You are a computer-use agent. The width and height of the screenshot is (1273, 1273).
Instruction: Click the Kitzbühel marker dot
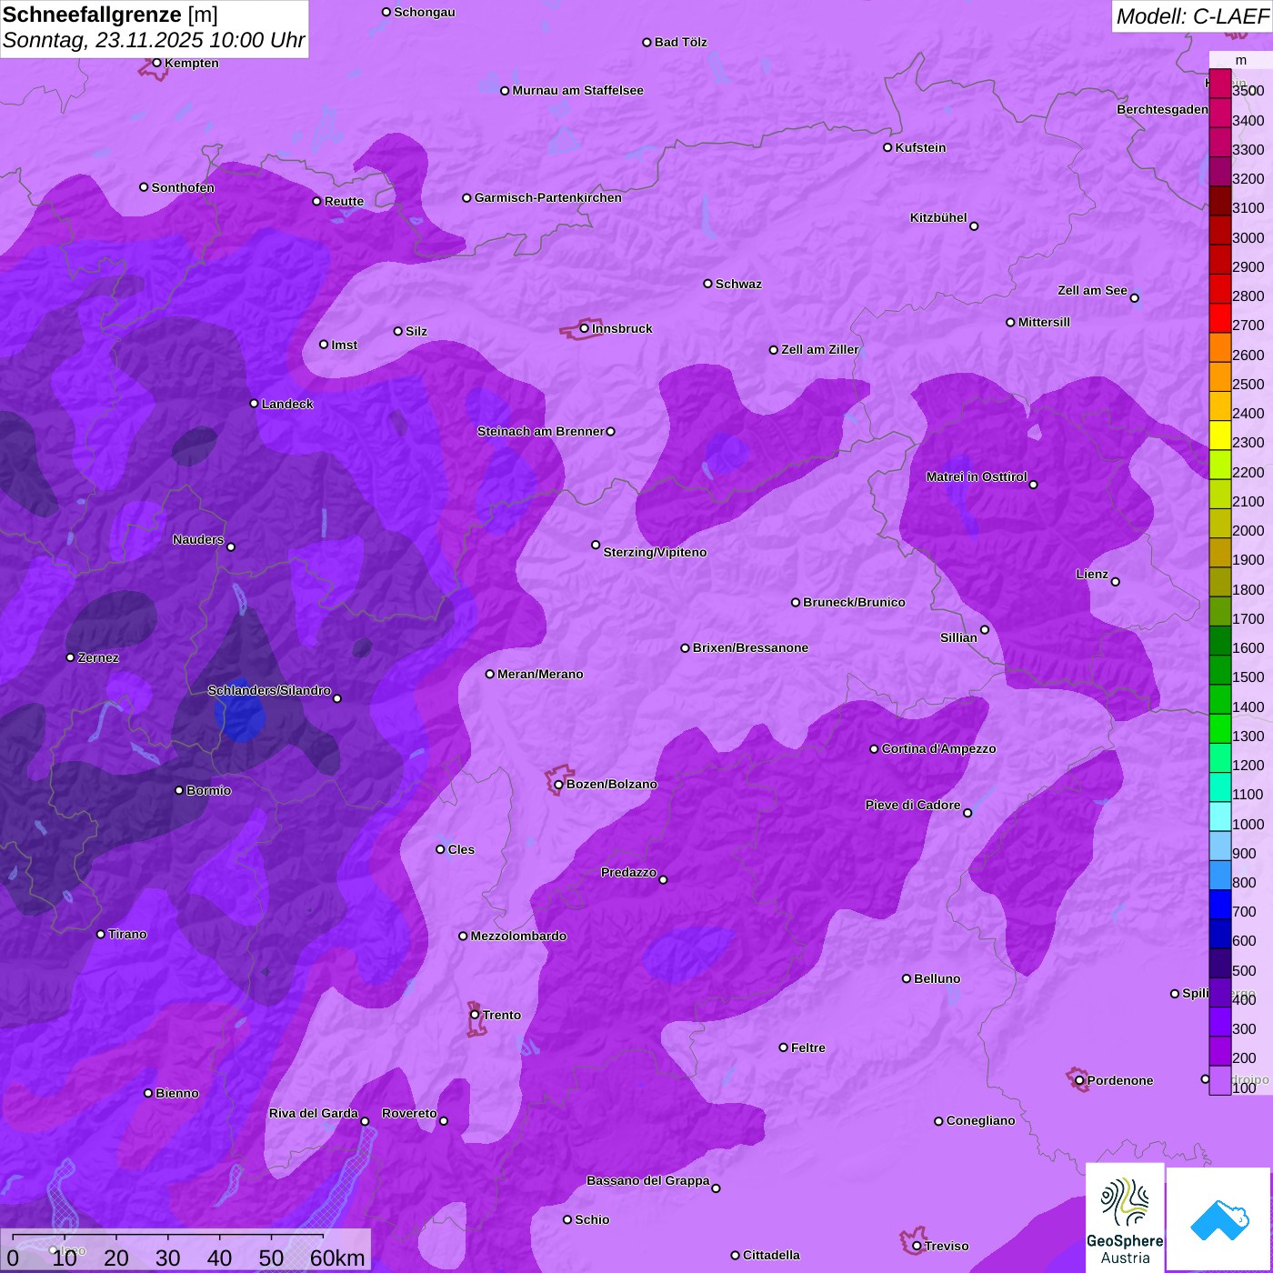[974, 226]
